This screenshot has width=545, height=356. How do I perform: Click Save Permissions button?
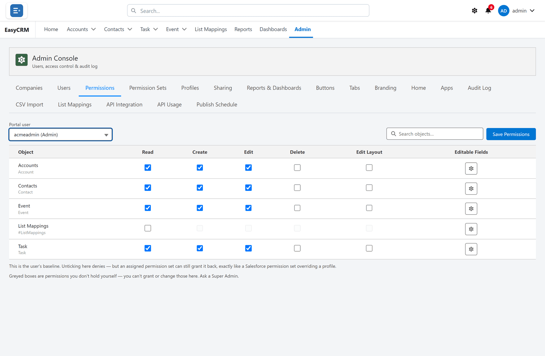[511, 134]
